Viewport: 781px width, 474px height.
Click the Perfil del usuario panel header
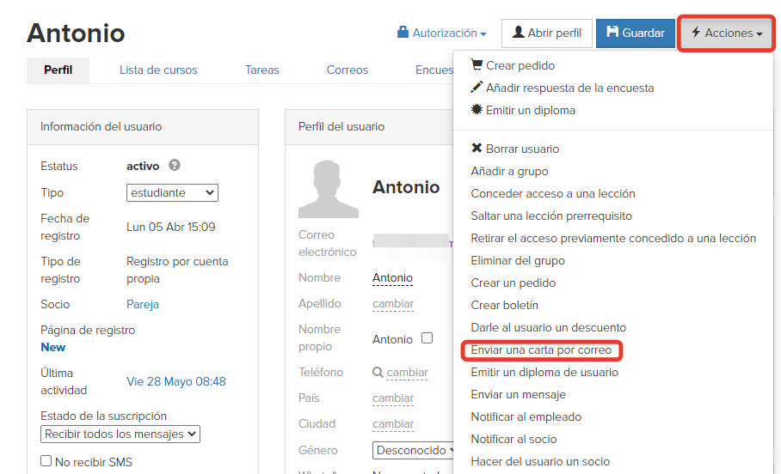coord(369,127)
